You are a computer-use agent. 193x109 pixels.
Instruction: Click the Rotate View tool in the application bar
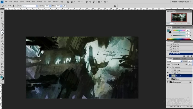pyautogui.click(x=94, y=2)
